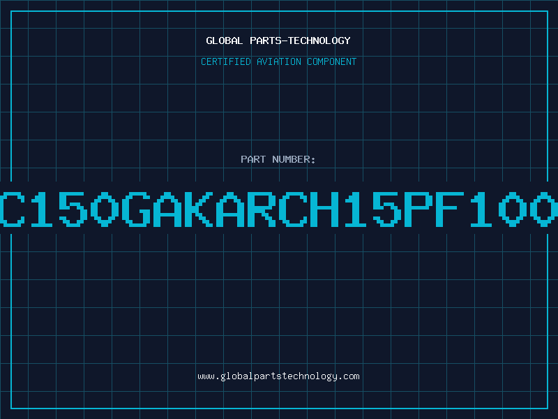Click the 'GLOBAL PARTS-TECHNOLOGY' heading

(x=278, y=41)
